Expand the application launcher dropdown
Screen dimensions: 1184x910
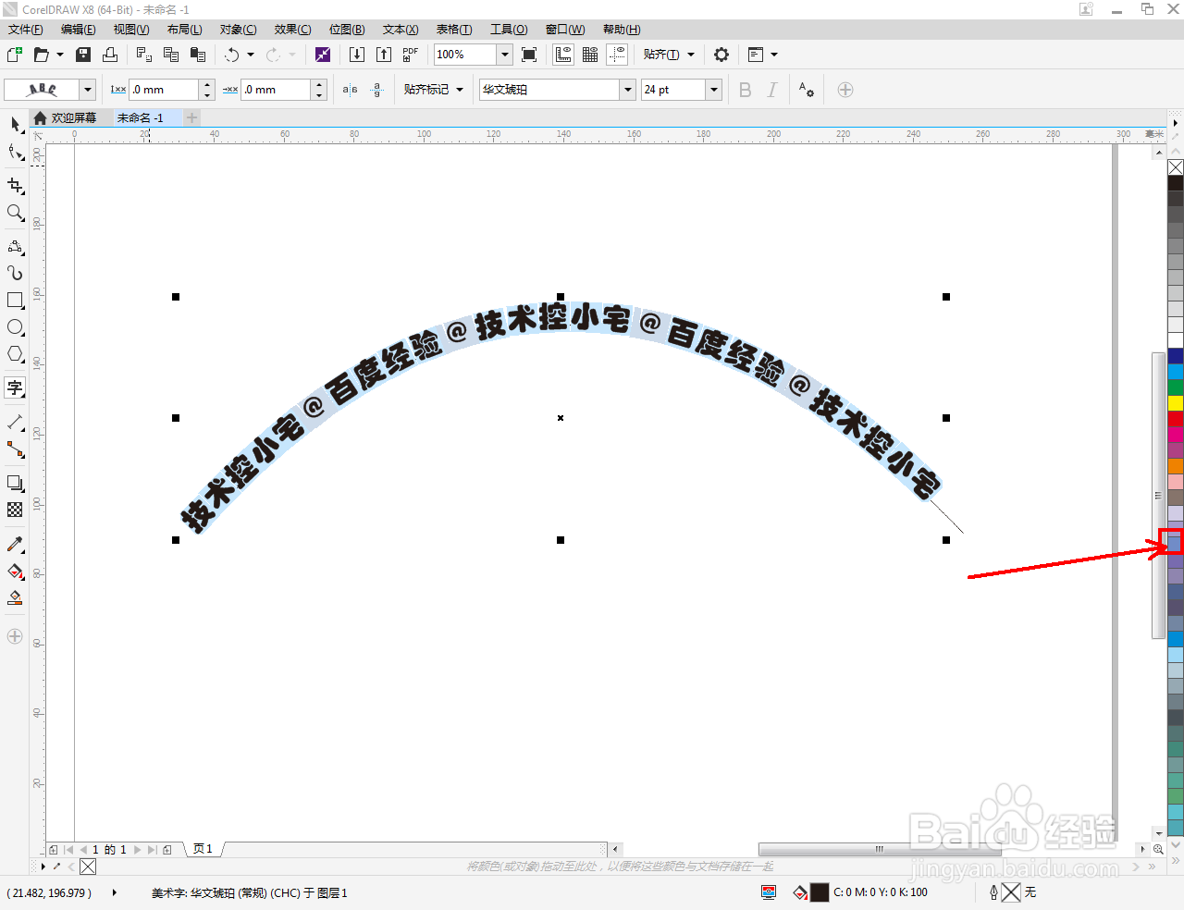click(774, 55)
